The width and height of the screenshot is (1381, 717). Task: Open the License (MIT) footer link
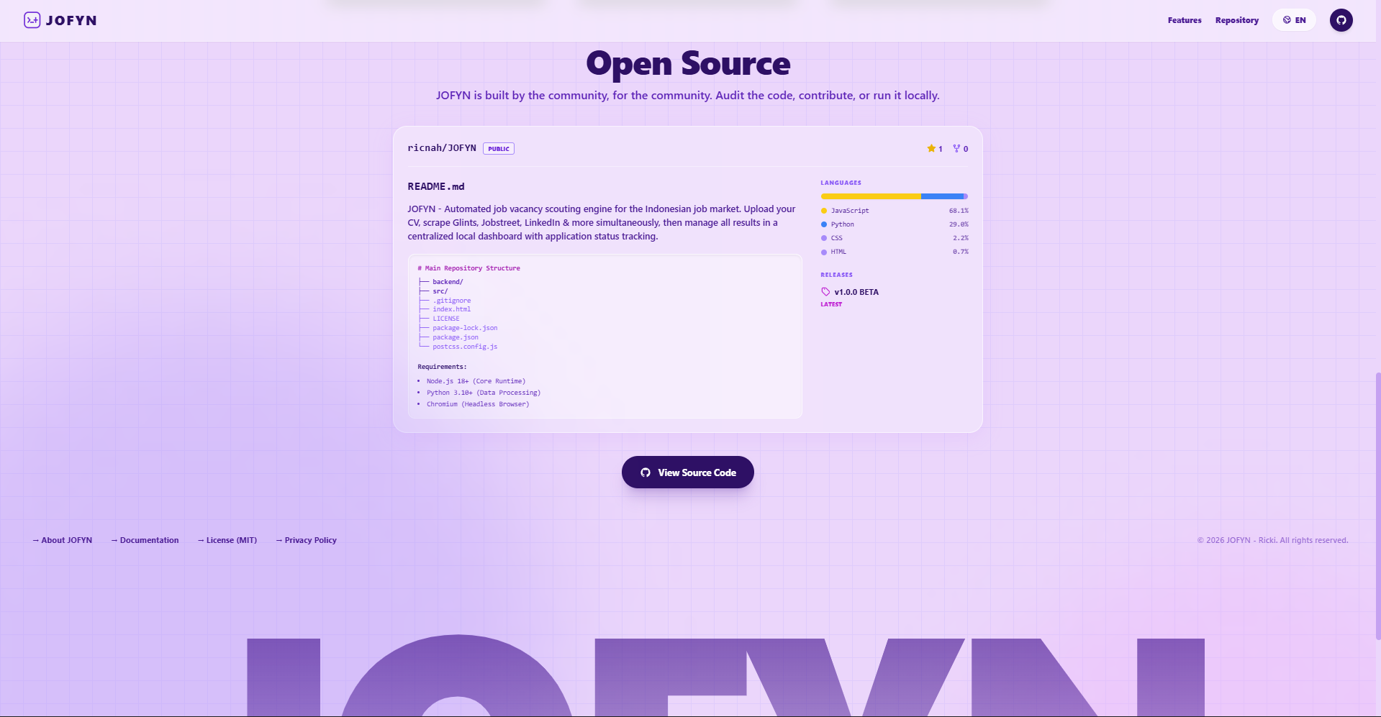227,540
